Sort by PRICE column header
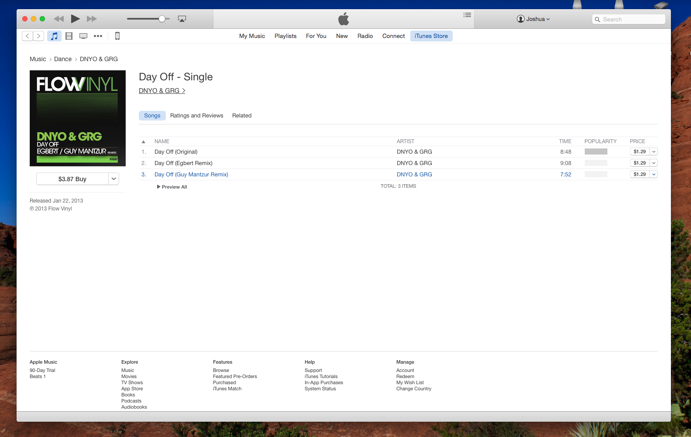This screenshot has height=437, width=691. [x=637, y=141]
